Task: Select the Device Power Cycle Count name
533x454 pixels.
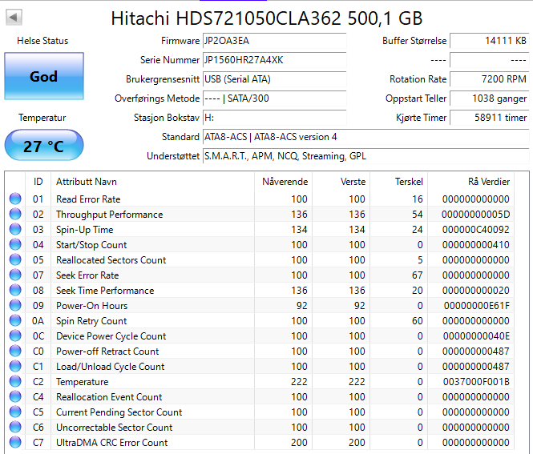Action: (x=111, y=336)
